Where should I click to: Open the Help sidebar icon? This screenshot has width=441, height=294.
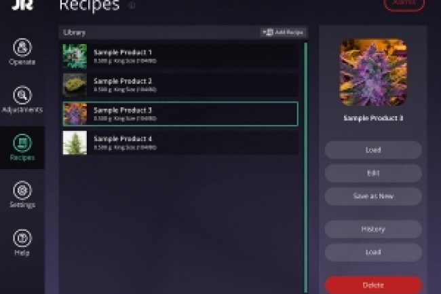click(x=22, y=238)
